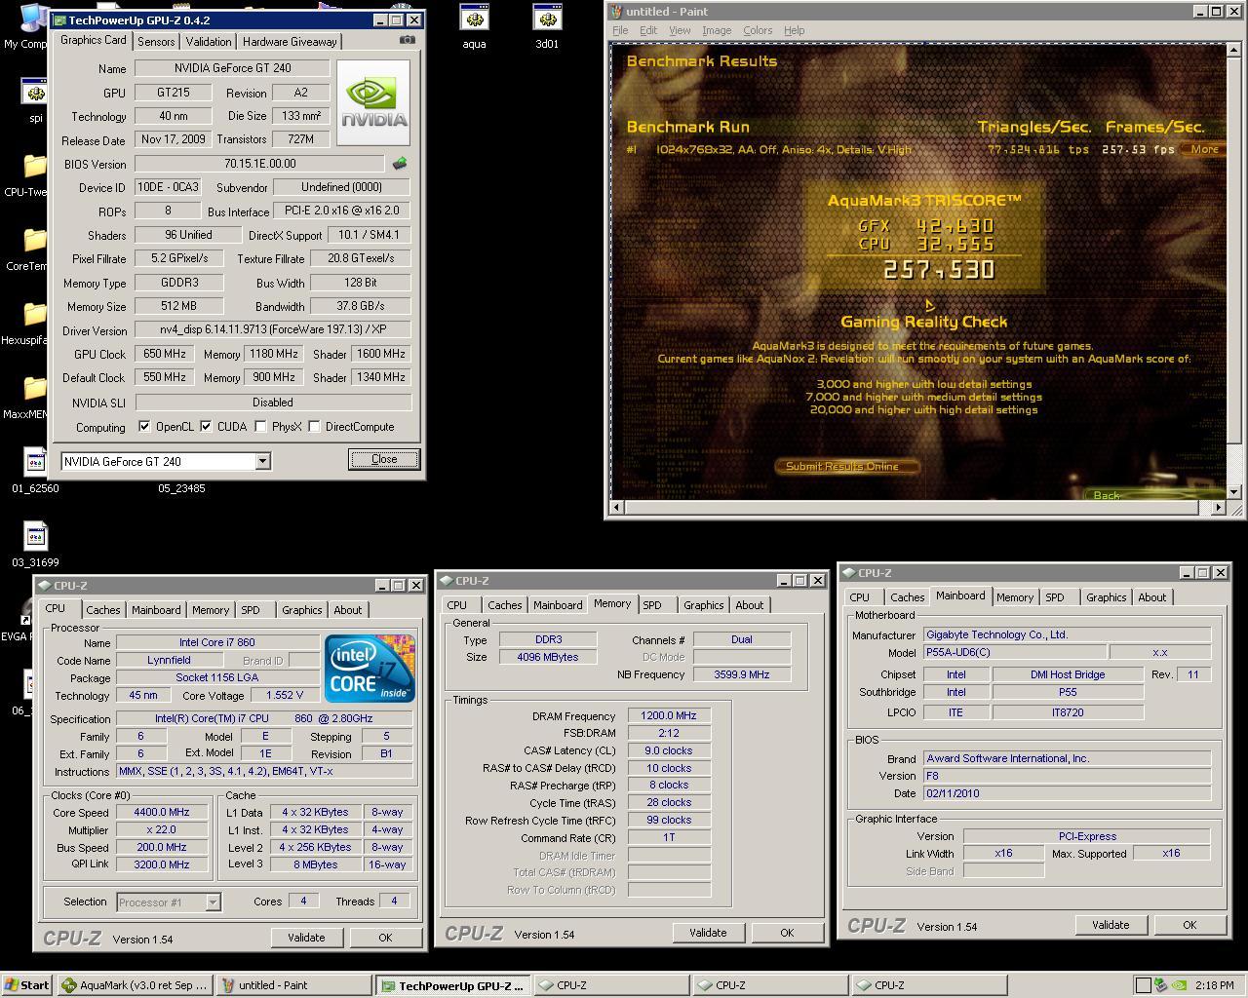
Task: Enable the PhysX checkbox in GPU-Z
Action: coord(260,426)
